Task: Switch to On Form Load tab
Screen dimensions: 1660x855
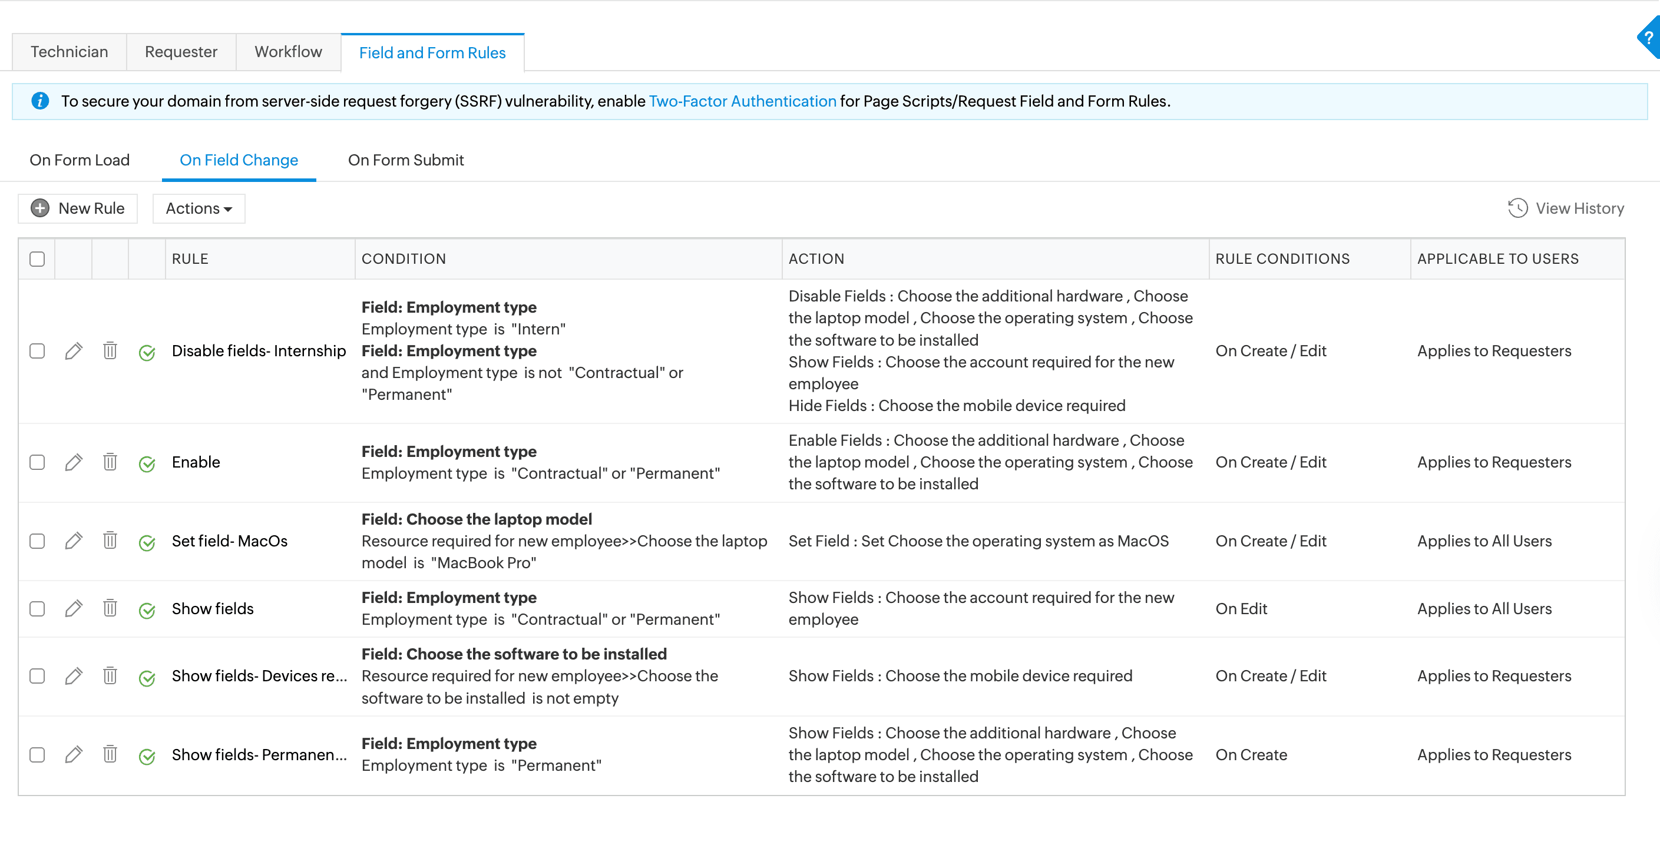Action: 80,160
